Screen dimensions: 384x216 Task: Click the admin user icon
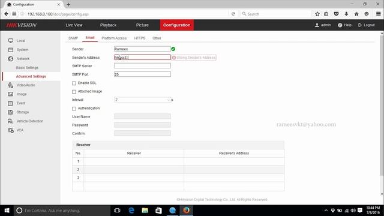[317, 25]
